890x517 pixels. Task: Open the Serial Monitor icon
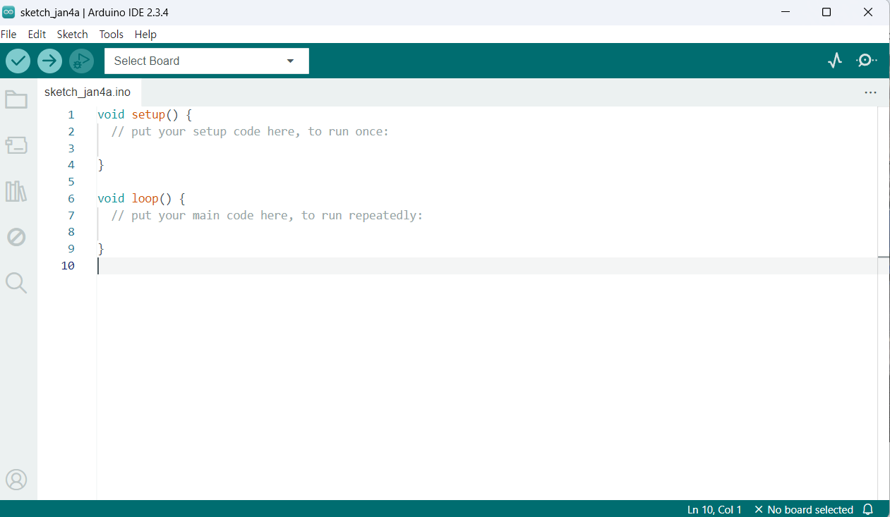pos(867,61)
